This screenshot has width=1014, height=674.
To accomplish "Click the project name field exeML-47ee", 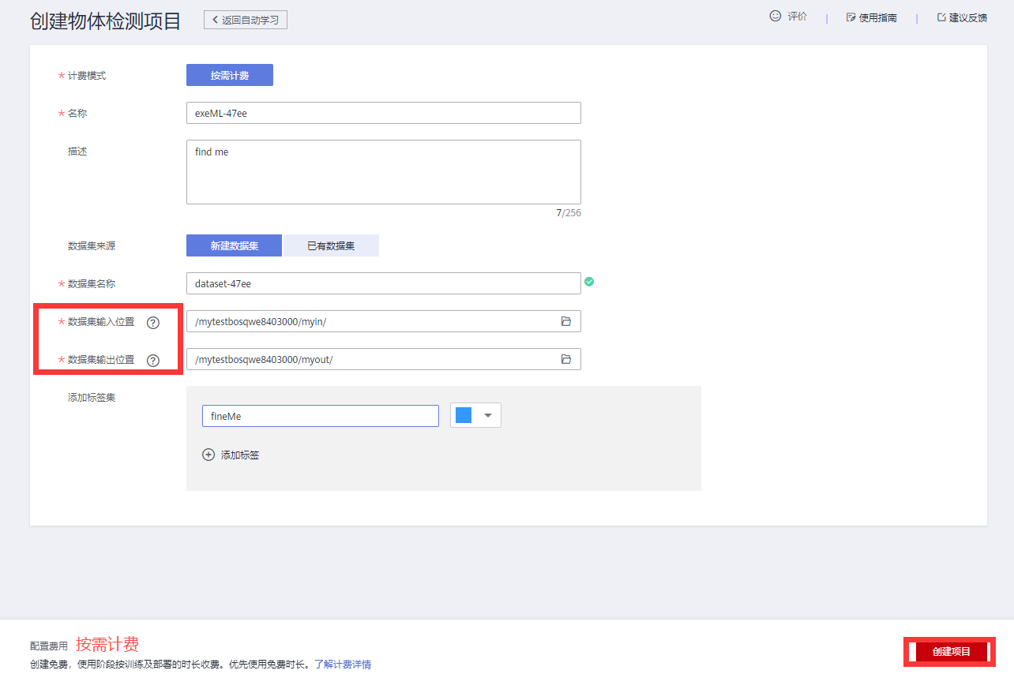I will coord(383,113).
